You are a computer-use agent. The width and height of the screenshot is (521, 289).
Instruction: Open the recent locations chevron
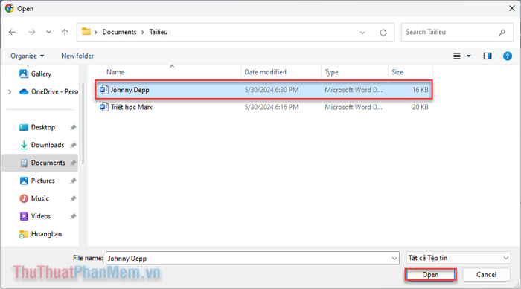pos(48,32)
